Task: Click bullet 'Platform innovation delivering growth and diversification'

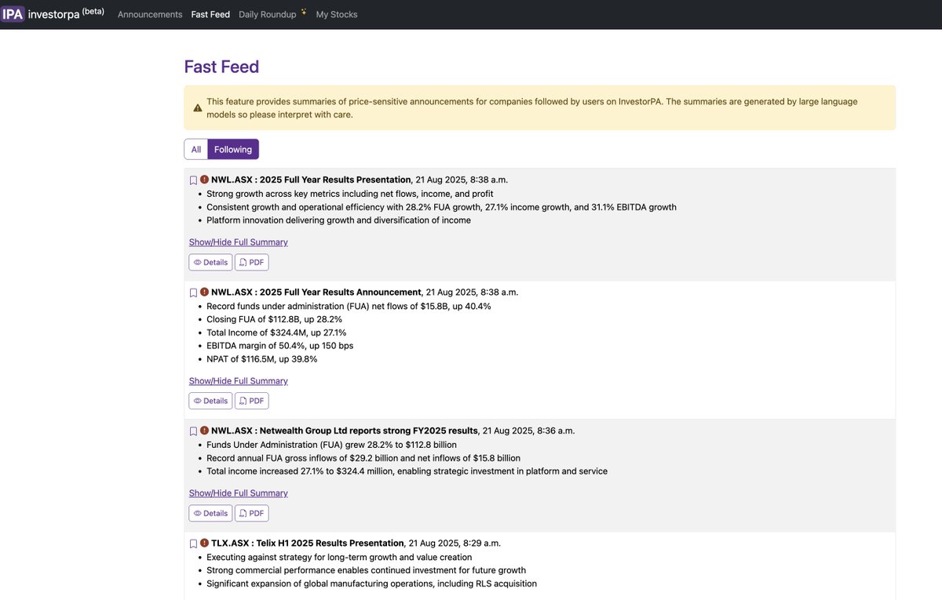Action: click(x=339, y=220)
